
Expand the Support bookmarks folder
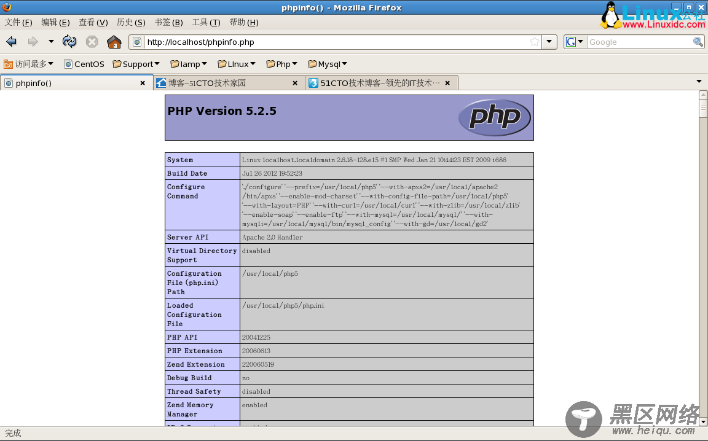click(x=136, y=64)
